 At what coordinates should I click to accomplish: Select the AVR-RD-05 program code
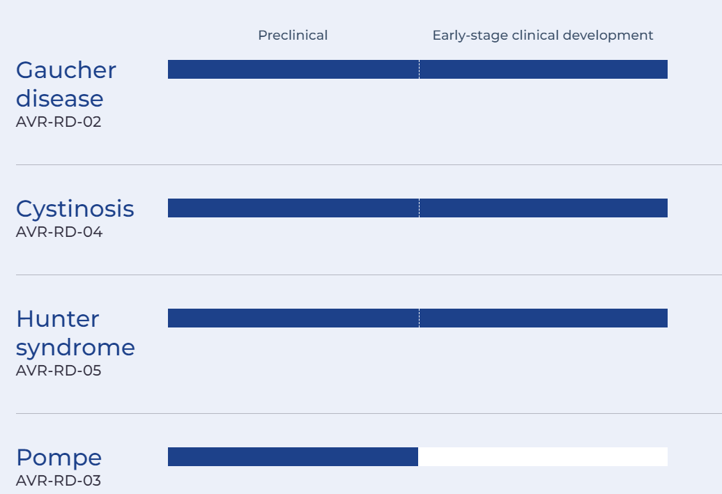click(x=59, y=371)
